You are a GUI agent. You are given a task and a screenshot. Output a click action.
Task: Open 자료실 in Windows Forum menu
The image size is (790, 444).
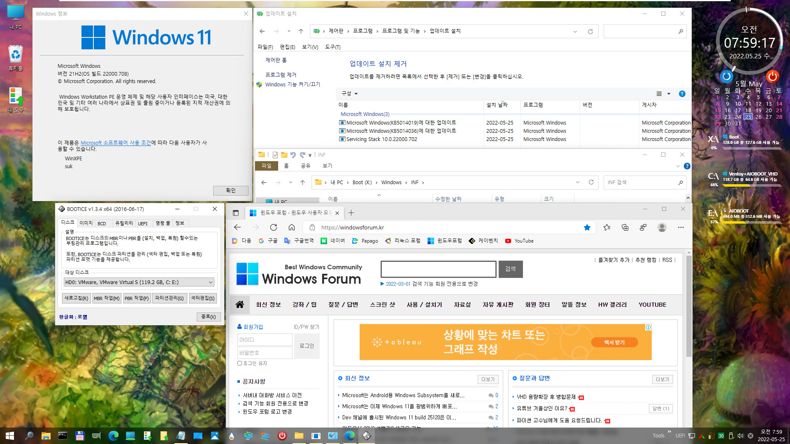point(462,305)
